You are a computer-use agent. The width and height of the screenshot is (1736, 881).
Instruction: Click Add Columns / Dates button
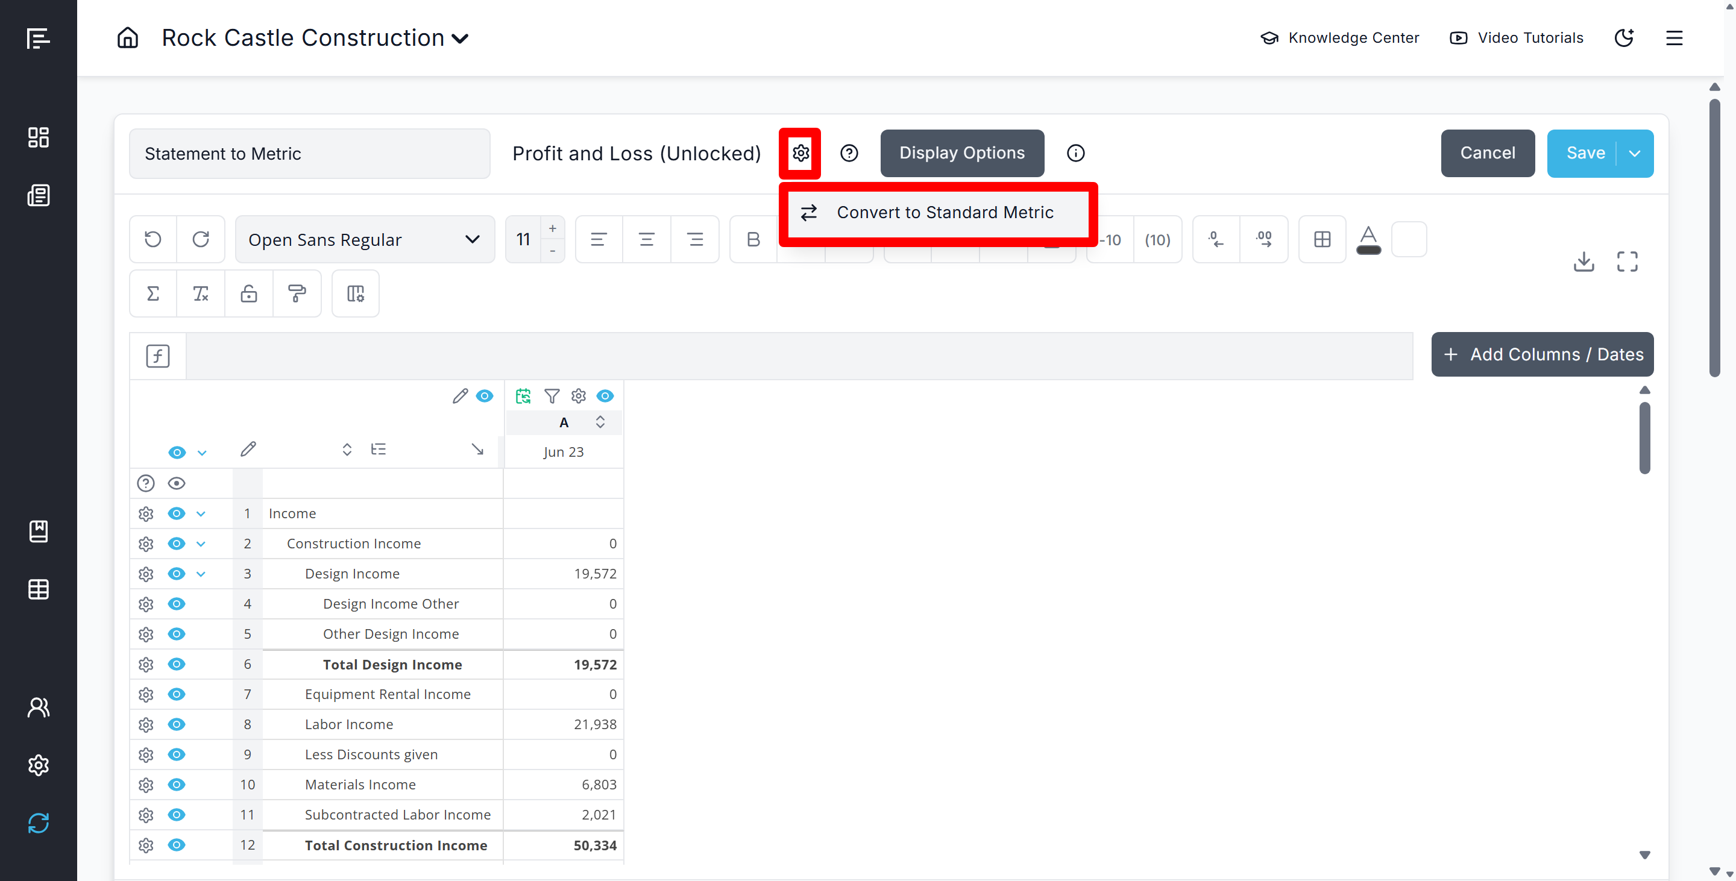[1542, 354]
